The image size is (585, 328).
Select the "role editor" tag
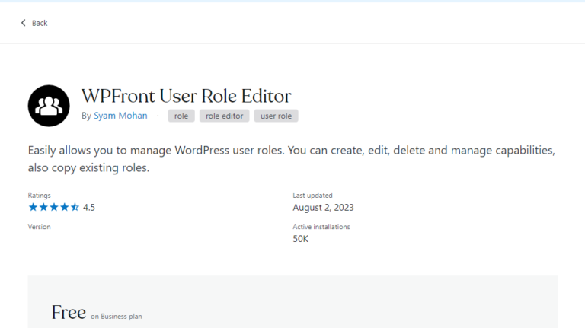[x=224, y=116]
